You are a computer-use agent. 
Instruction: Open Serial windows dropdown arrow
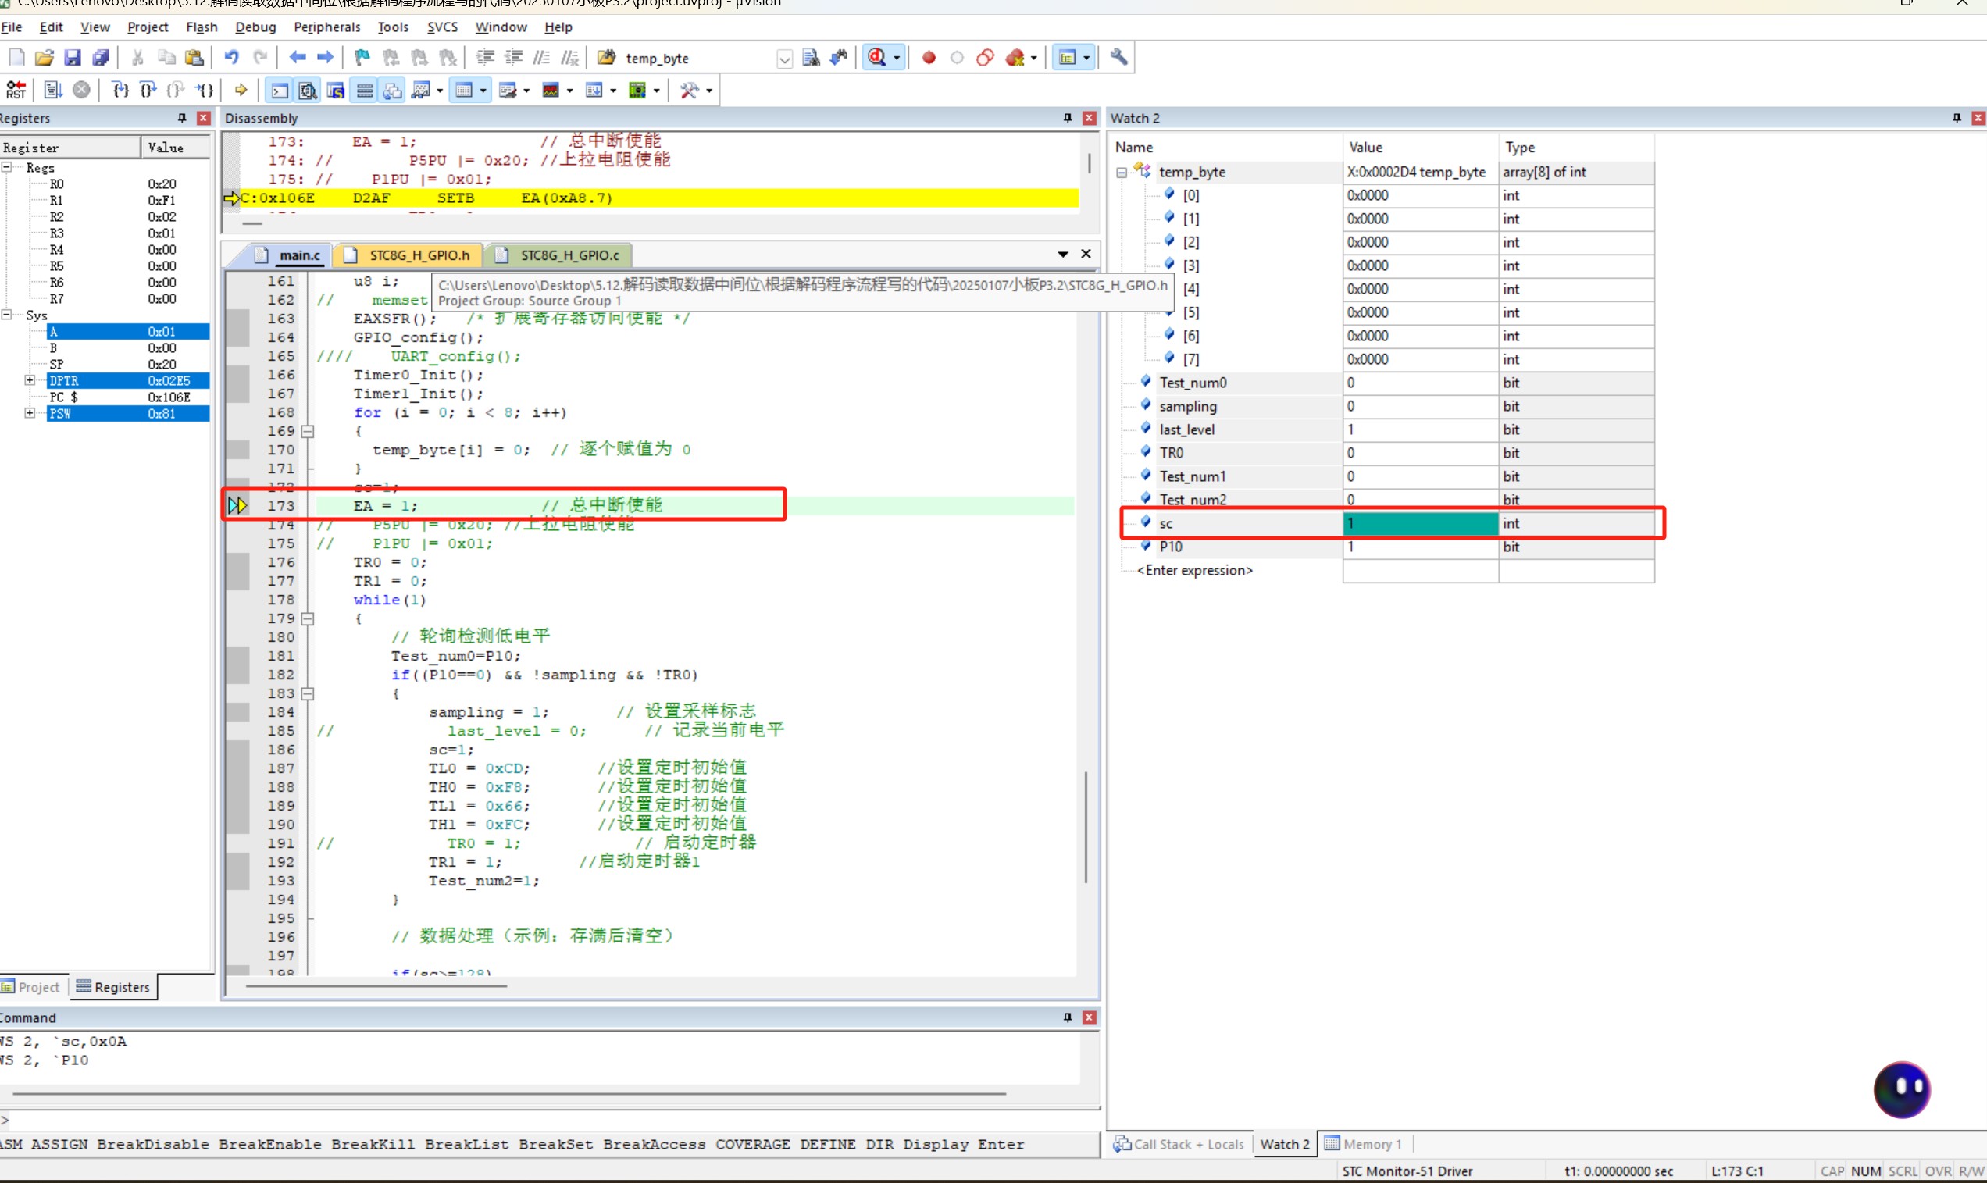pos(526,91)
